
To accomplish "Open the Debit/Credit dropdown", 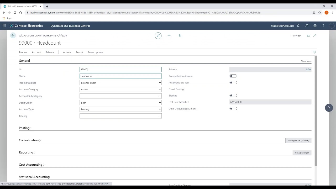I will [x=120, y=103].
